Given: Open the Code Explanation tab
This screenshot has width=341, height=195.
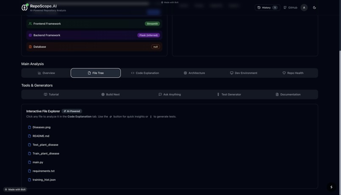Looking at the screenshot, I should point(145,73).
